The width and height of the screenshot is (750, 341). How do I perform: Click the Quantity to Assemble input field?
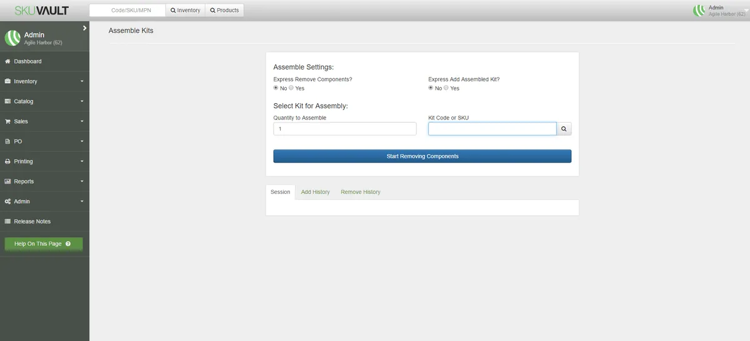pos(345,129)
